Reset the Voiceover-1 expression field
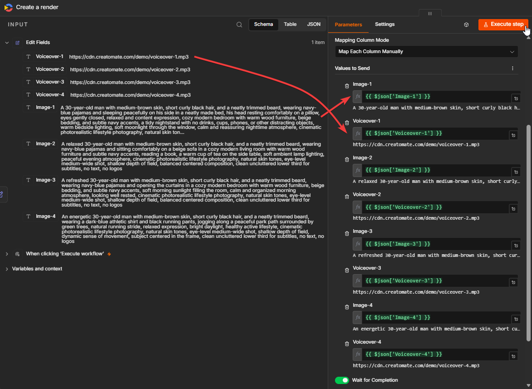532x389 pixels. [513, 135]
